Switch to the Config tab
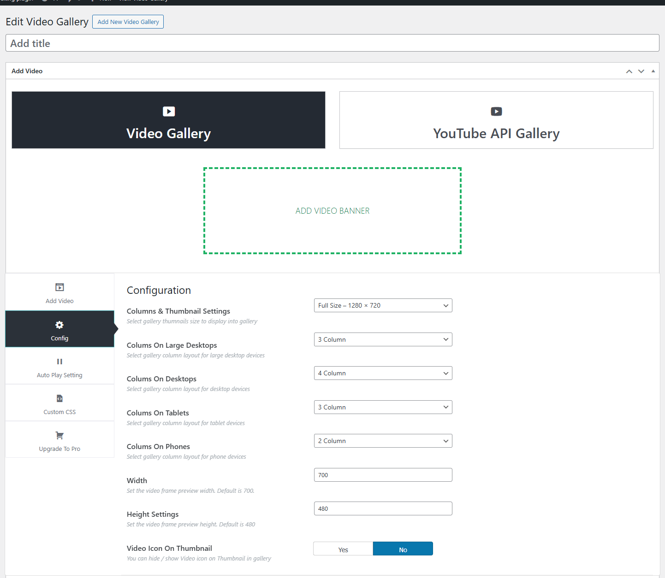Viewport: 665px width, 578px height. (59, 329)
